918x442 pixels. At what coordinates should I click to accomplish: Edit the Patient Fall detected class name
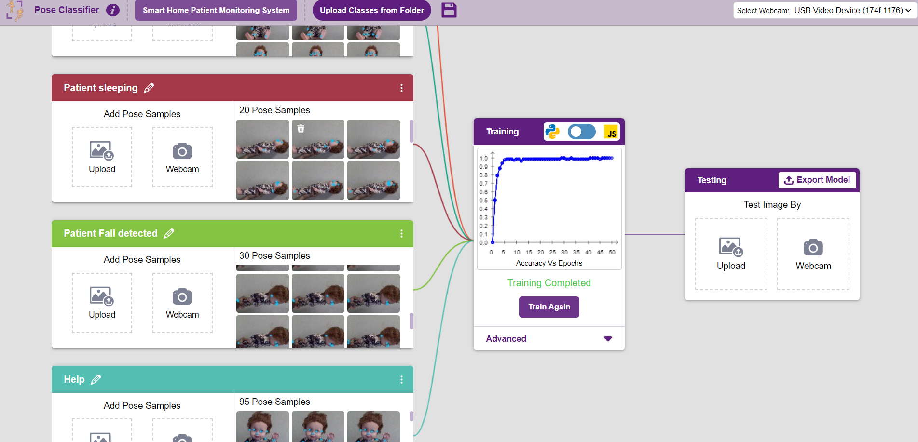pos(169,233)
